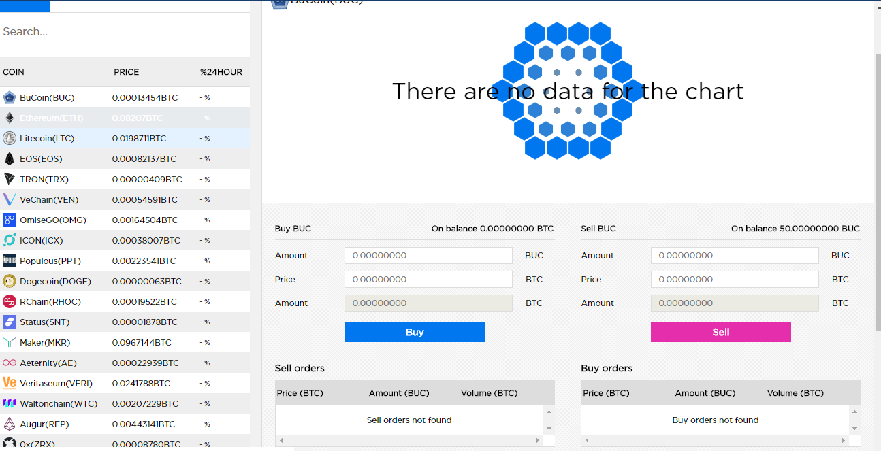Image resolution: width=881 pixels, height=451 pixels.
Task: Click price 0.0198711BTC for Litecoin
Action: click(140, 139)
